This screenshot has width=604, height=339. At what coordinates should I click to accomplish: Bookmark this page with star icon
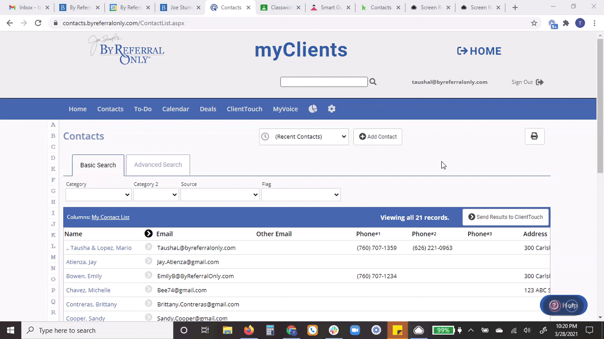534,23
